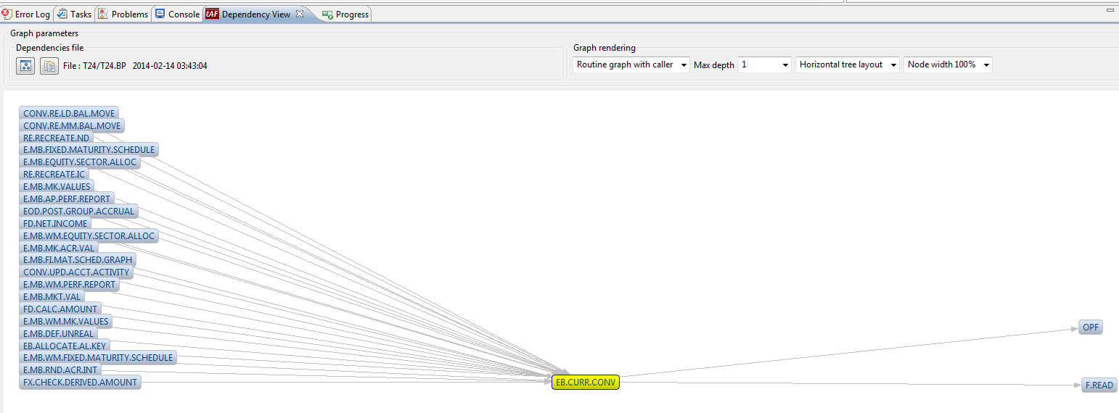
Task: Open the Routine graph with caller dropdown
Action: tap(631, 64)
